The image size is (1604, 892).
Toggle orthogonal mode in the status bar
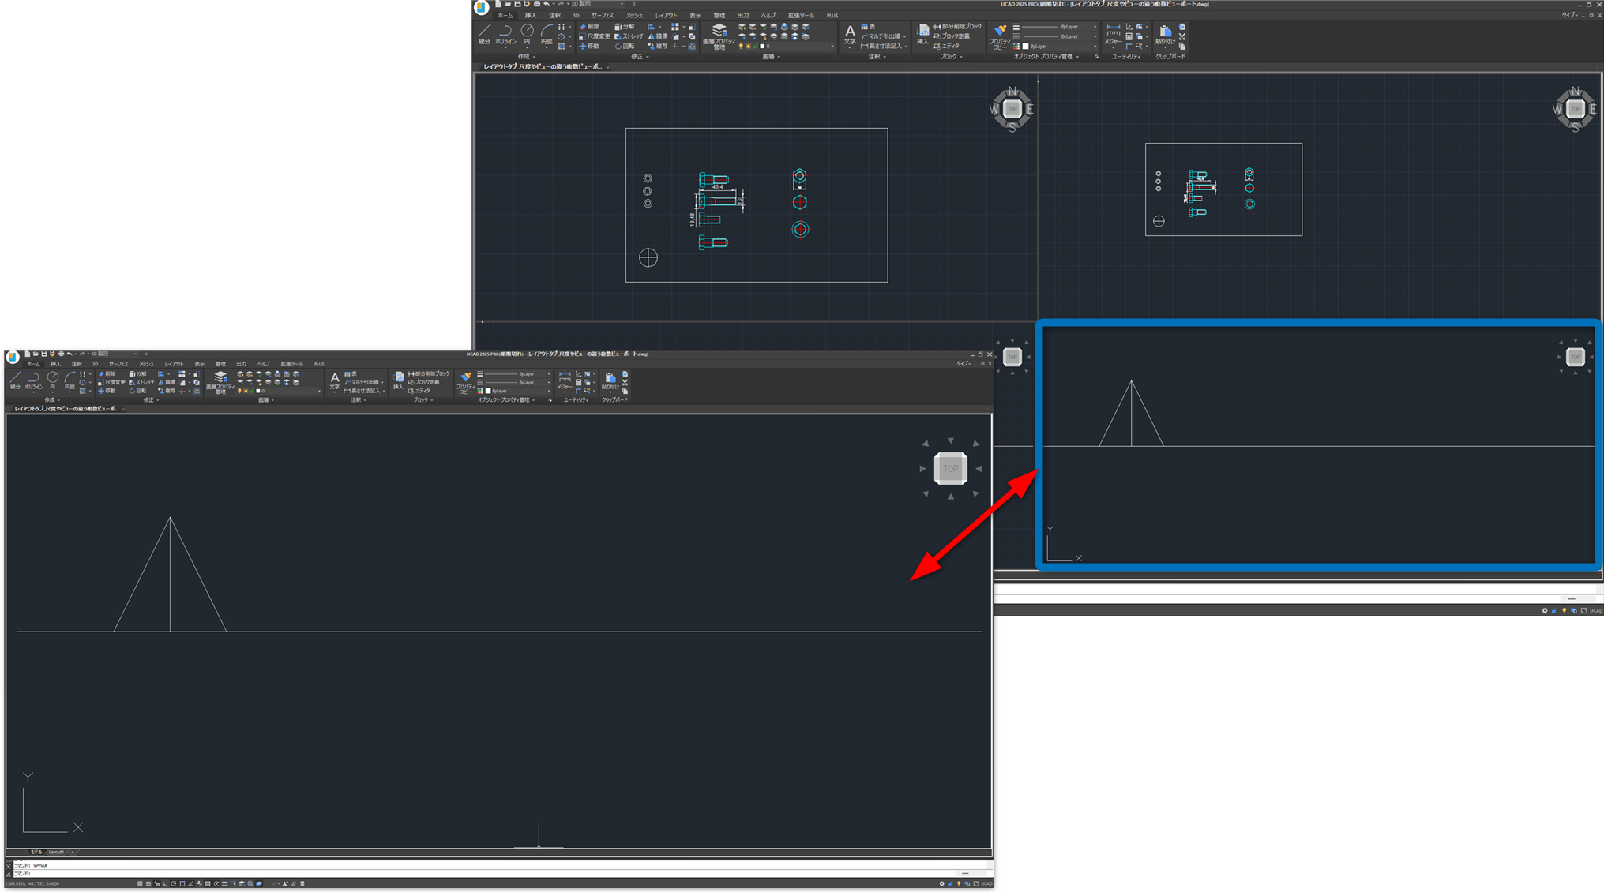[x=165, y=883]
